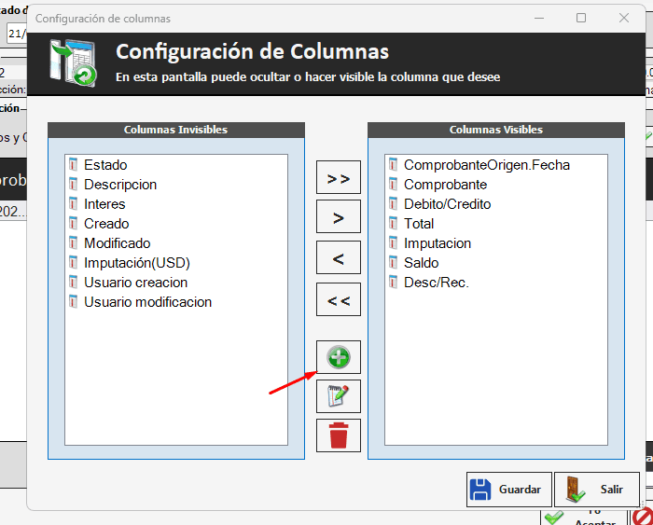Click the red trash delete icon
653x525 pixels.
pyautogui.click(x=339, y=435)
